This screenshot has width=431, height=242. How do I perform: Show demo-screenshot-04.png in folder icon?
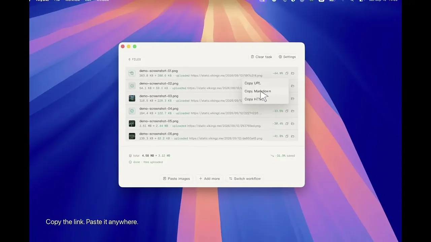click(293, 111)
